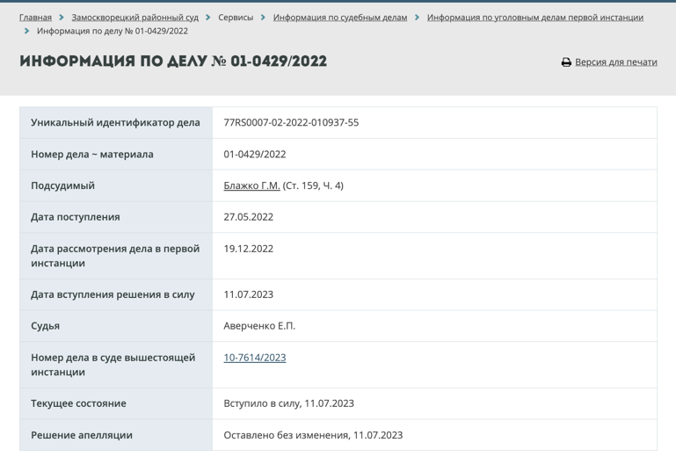Viewport: 676px width, 457px height.
Task: Click the Дата поступления label
Action: [x=76, y=217]
